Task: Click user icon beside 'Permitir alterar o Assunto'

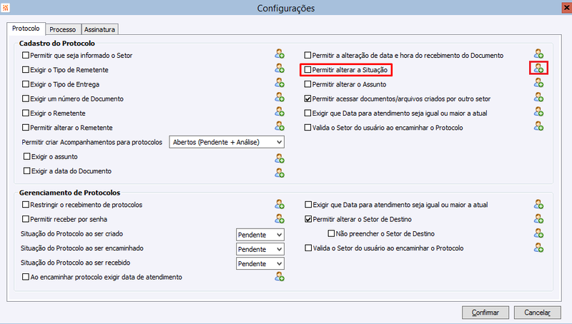Action: [x=539, y=83]
